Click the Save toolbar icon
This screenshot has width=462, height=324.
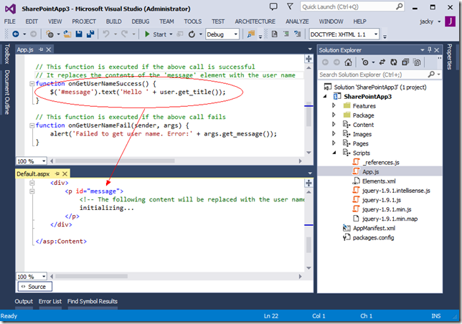(x=79, y=34)
